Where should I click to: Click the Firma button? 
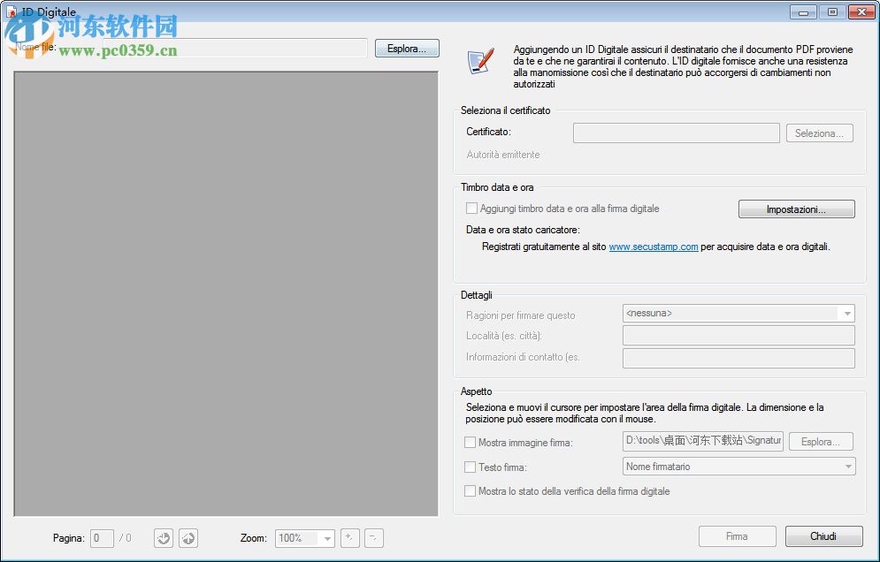coord(737,536)
